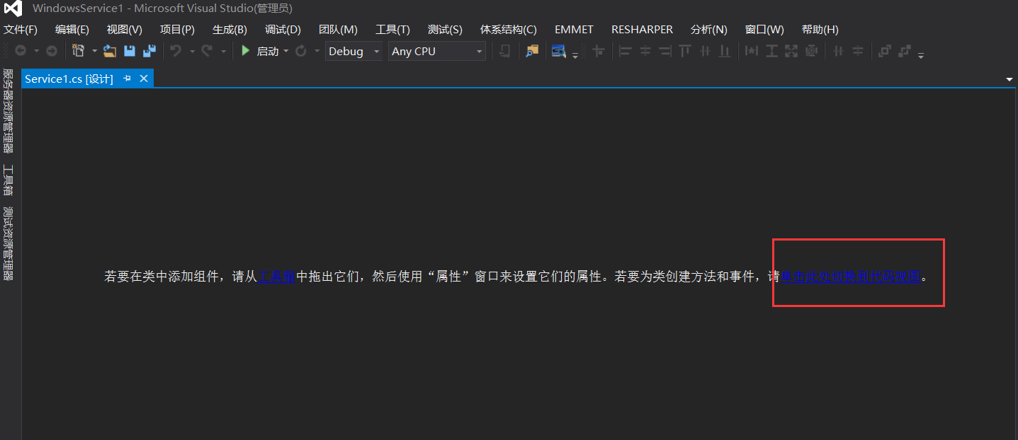Viewport: 1018px width, 440px height.
Task: Open the RESHARPER menu
Action: 642,29
